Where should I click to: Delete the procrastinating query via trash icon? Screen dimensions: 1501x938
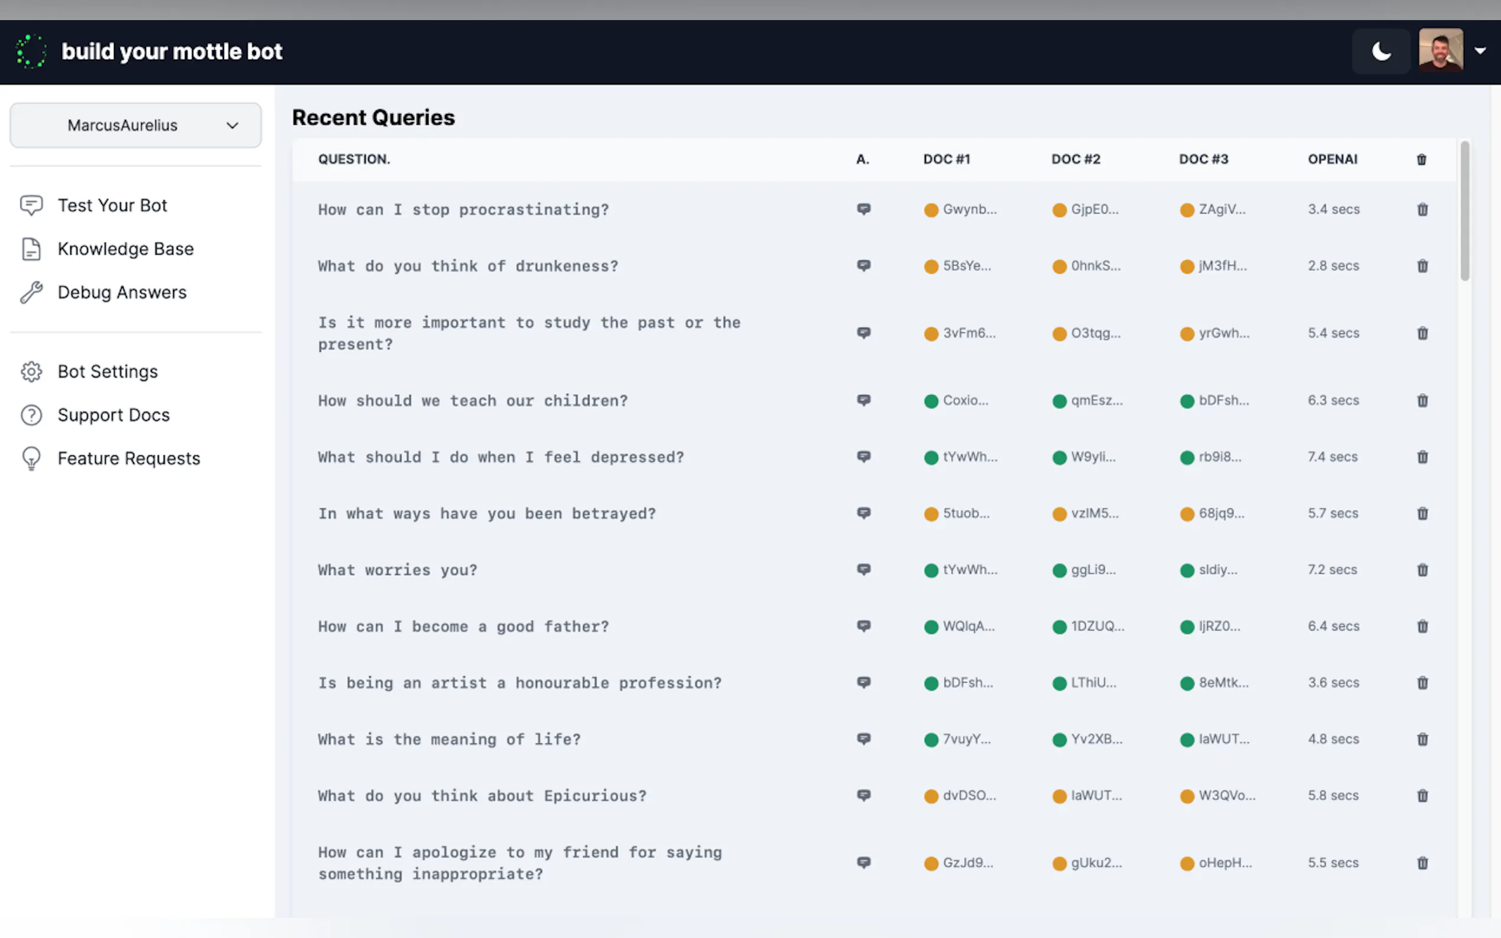[x=1422, y=210]
